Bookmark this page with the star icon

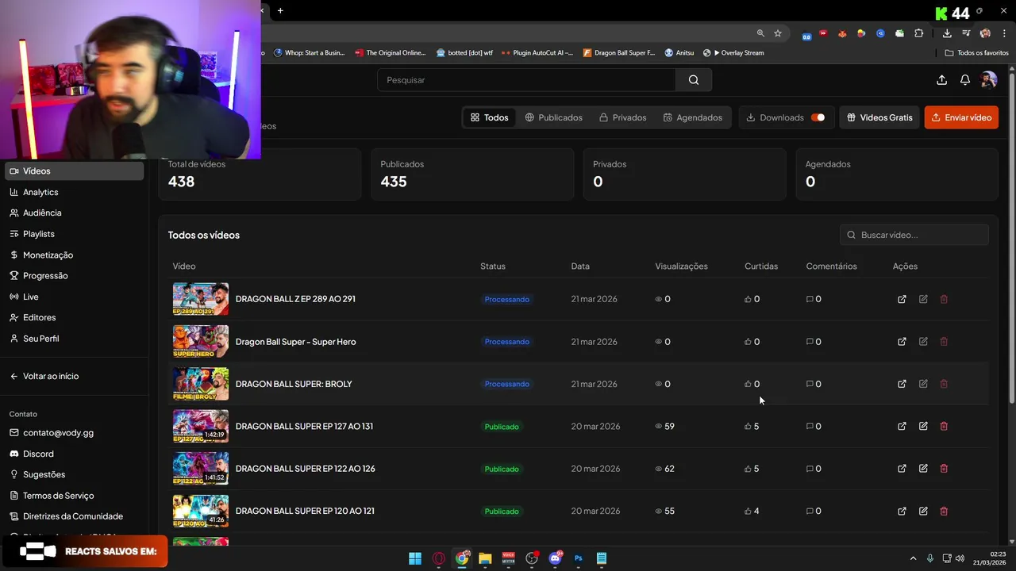pyautogui.click(x=778, y=33)
